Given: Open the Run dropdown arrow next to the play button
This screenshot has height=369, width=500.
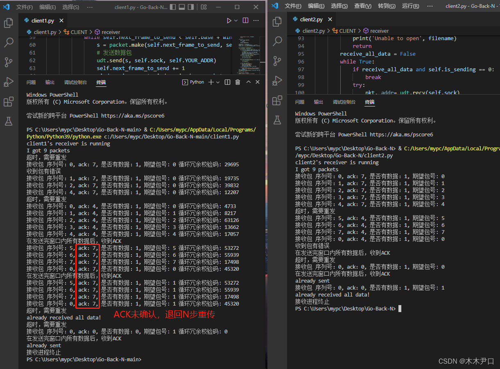Looking at the screenshot, I should (235, 20).
